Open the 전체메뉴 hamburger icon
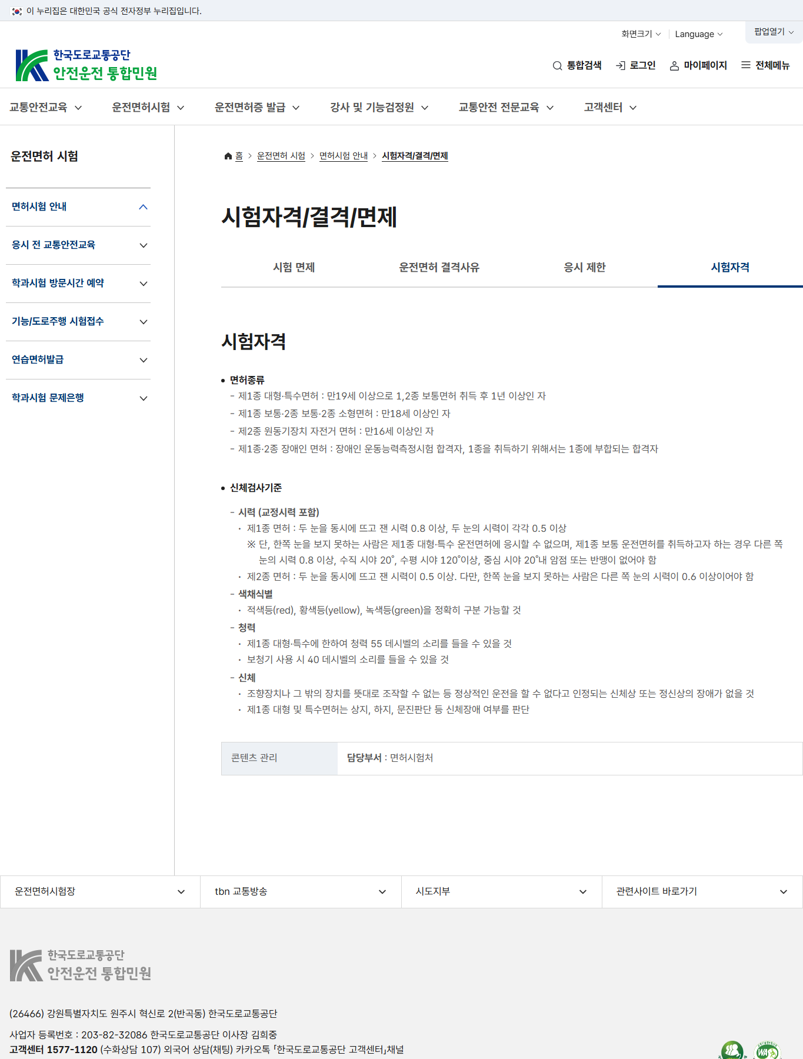Viewport: 803px width, 1059px height. click(746, 65)
